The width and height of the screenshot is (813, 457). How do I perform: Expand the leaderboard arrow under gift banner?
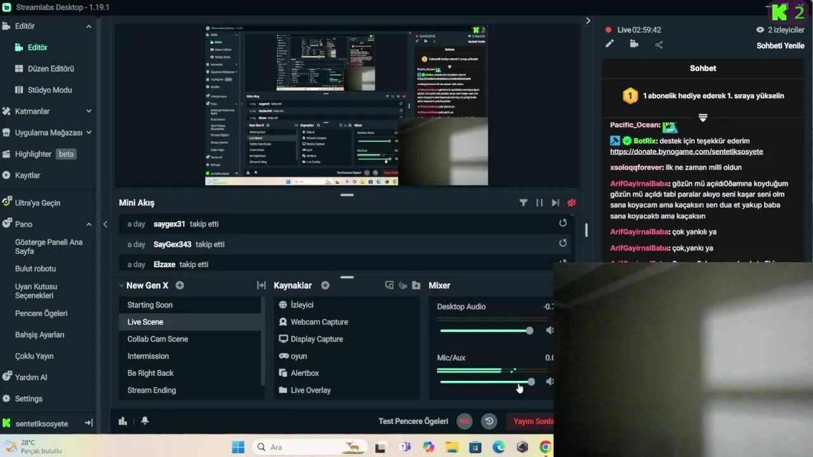(x=703, y=118)
